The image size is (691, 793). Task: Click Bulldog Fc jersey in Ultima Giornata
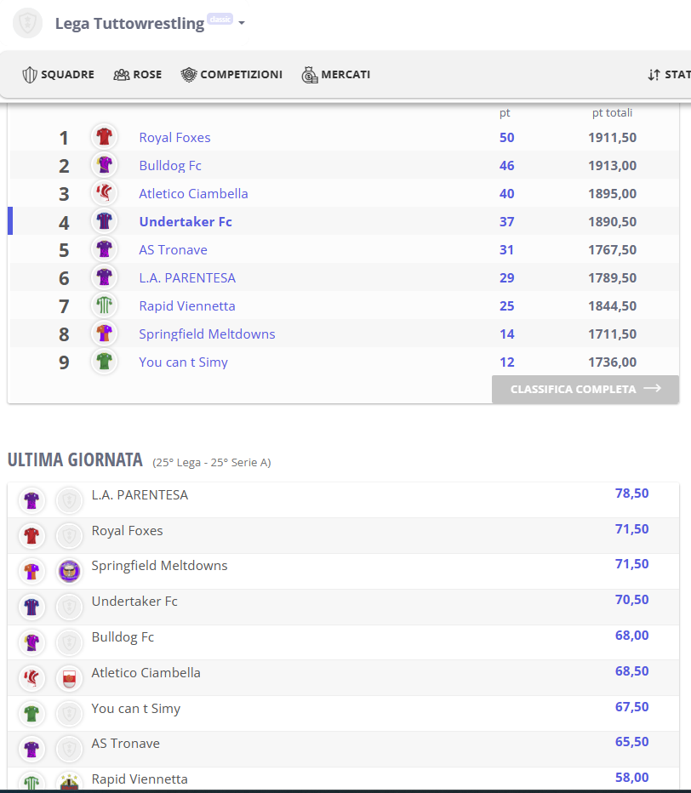31,642
